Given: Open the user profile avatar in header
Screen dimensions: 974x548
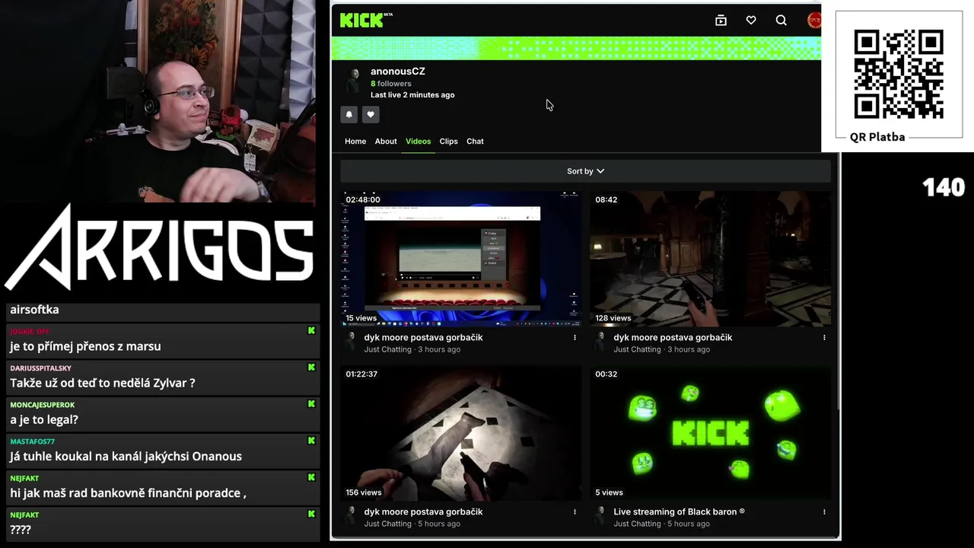Looking at the screenshot, I should (813, 21).
